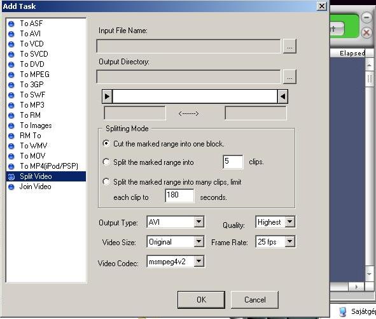Screen dimensions: 376x319
Task: Click the blue bullet beside To MP3
Action: [x=11, y=105]
